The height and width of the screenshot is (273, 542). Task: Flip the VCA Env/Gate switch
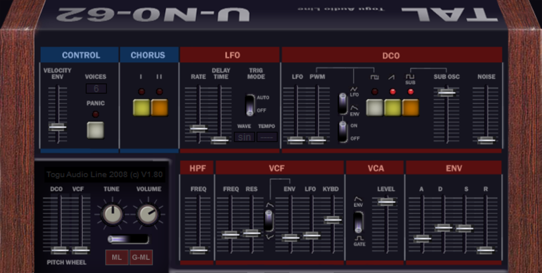coord(359,222)
